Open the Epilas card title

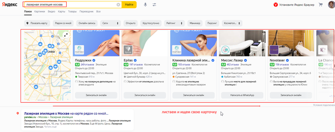128,60
